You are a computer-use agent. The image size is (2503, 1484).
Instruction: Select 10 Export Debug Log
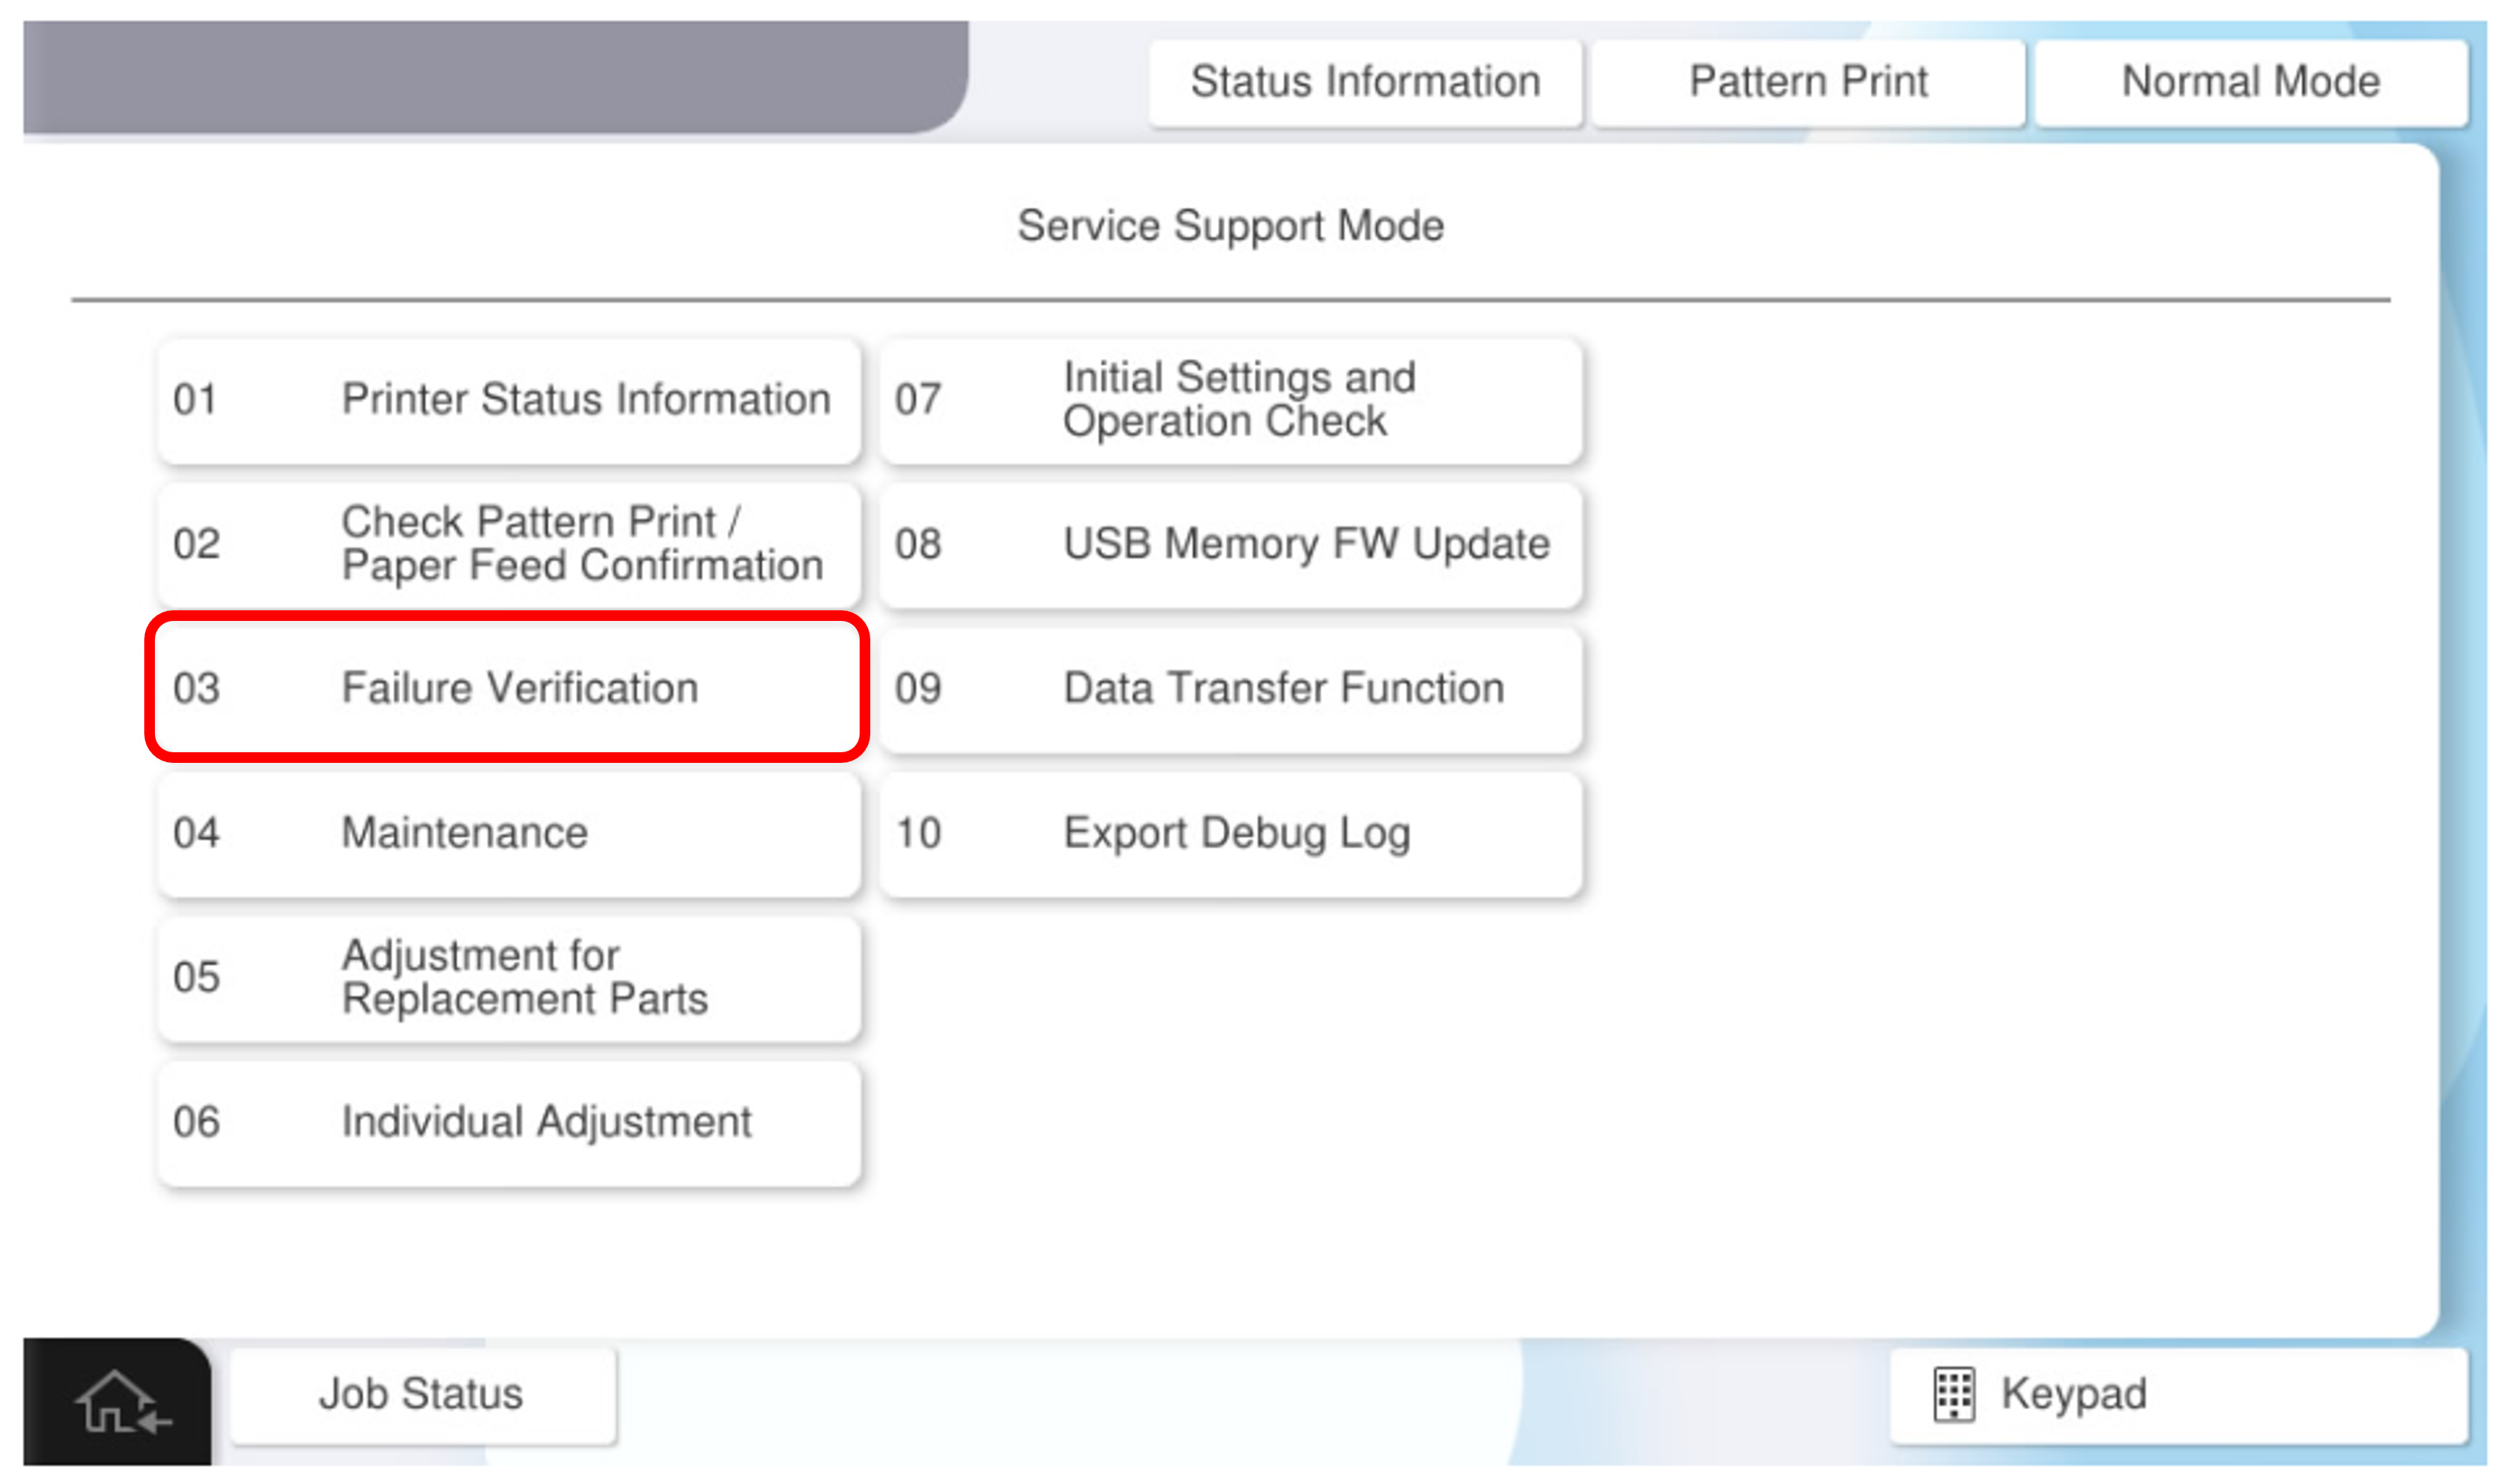(x=1230, y=833)
